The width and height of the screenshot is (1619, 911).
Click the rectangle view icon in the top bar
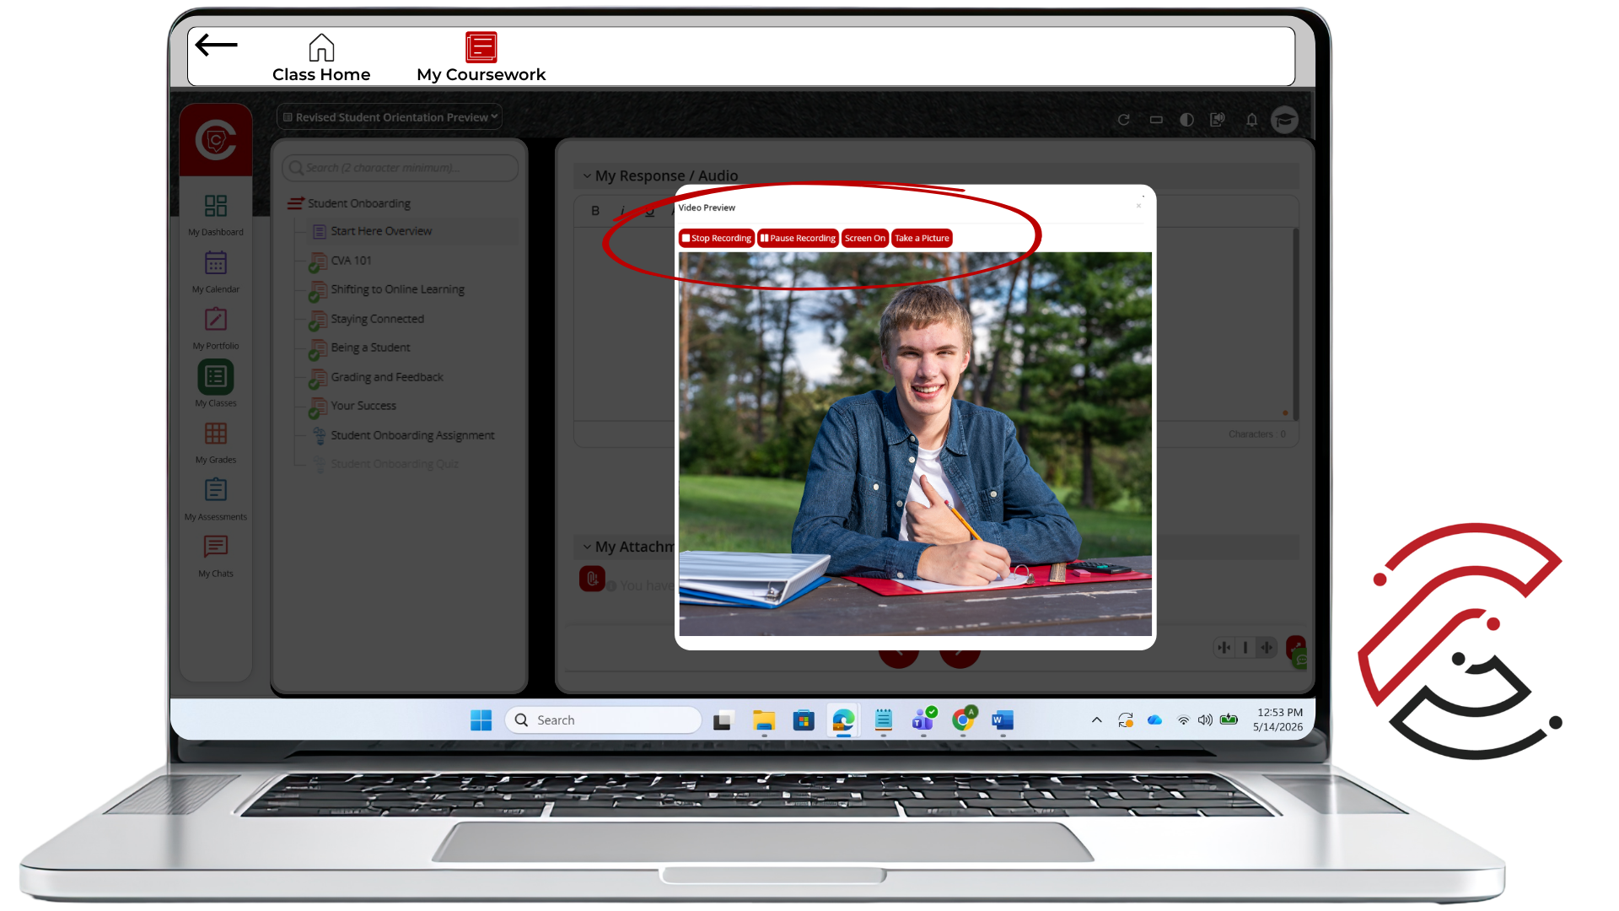point(1156,120)
